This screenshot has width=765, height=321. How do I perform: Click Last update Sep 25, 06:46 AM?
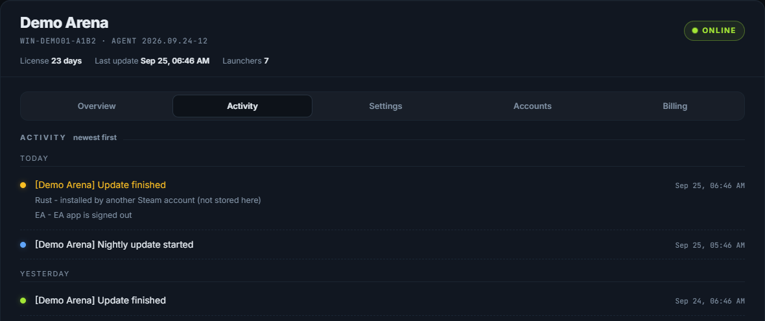click(x=152, y=61)
